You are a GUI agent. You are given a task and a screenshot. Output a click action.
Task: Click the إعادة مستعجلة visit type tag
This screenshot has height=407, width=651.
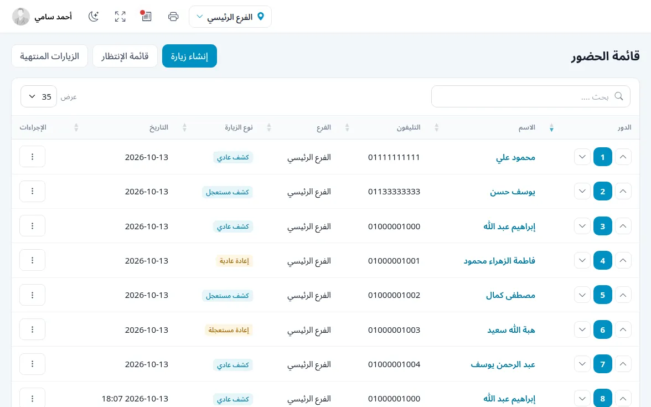coord(229,330)
